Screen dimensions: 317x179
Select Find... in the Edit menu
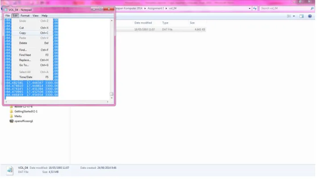(x=32, y=50)
